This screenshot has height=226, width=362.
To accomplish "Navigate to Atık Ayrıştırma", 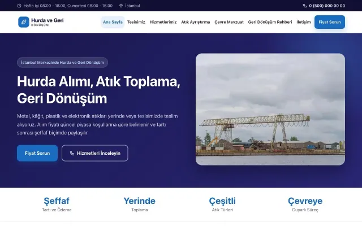I will tap(196, 22).
